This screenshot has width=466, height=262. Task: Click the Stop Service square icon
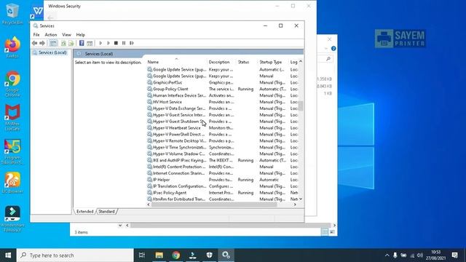(x=116, y=43)
